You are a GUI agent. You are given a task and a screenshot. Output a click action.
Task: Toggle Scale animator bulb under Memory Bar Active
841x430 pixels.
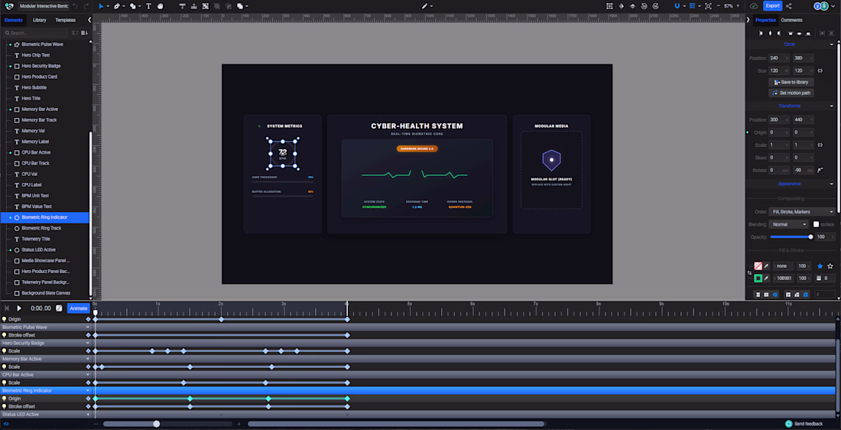pyautogui.click(x=5, y=366)
